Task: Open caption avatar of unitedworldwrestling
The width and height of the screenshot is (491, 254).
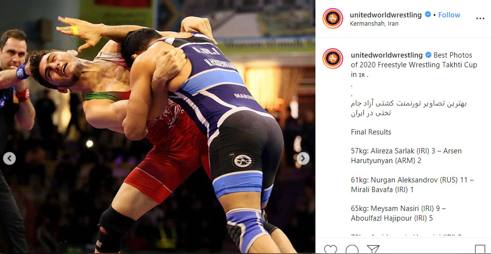Action: 333,59
